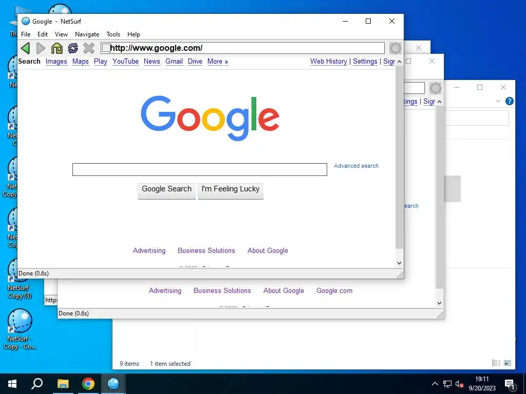Open the Play link
This screenshot has height=394, width=526.
(101, 62)
